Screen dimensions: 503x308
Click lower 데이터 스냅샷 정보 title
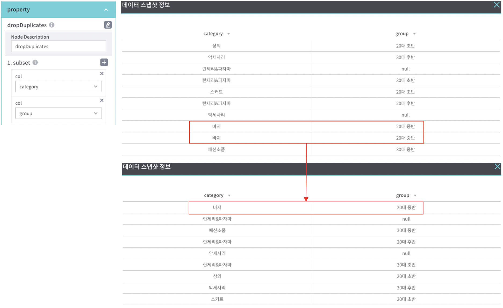tap(147, 167)
